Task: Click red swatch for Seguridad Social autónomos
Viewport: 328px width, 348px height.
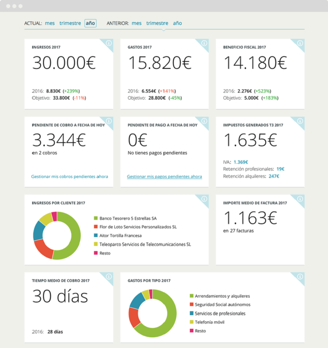Action: click(191, 304)
